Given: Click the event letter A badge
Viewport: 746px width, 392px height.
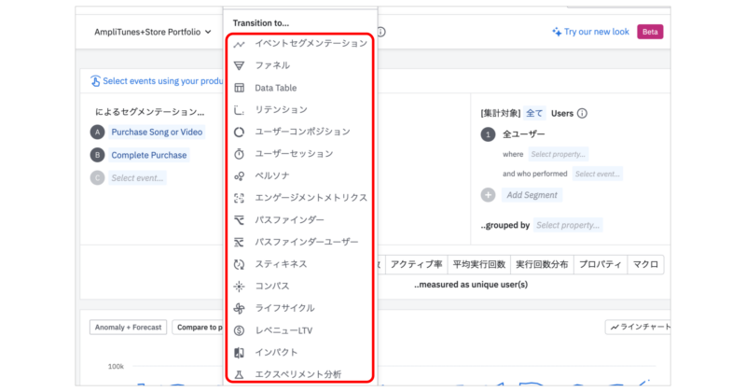Looking at the screenshot, I should coord(98,132).
